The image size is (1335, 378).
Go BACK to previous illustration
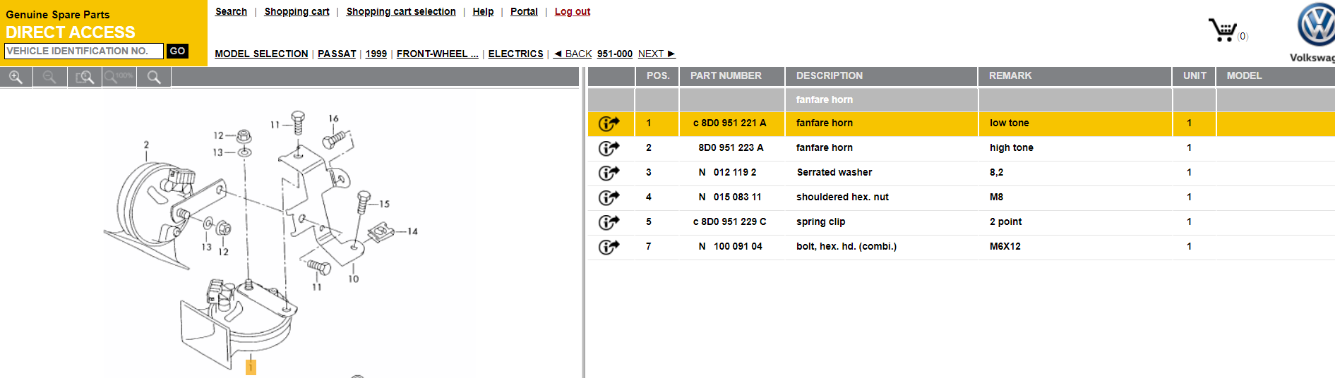coord(573,54)
